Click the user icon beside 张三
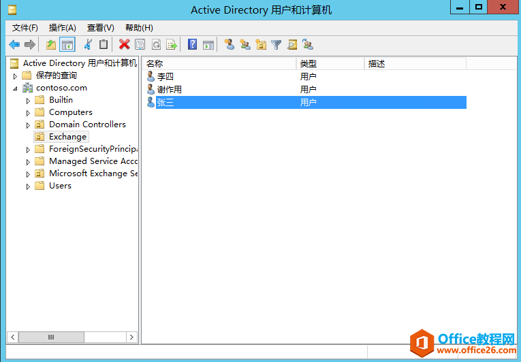Image resolution: width=521 pixels, height=362 pixels. coord(151,102)
